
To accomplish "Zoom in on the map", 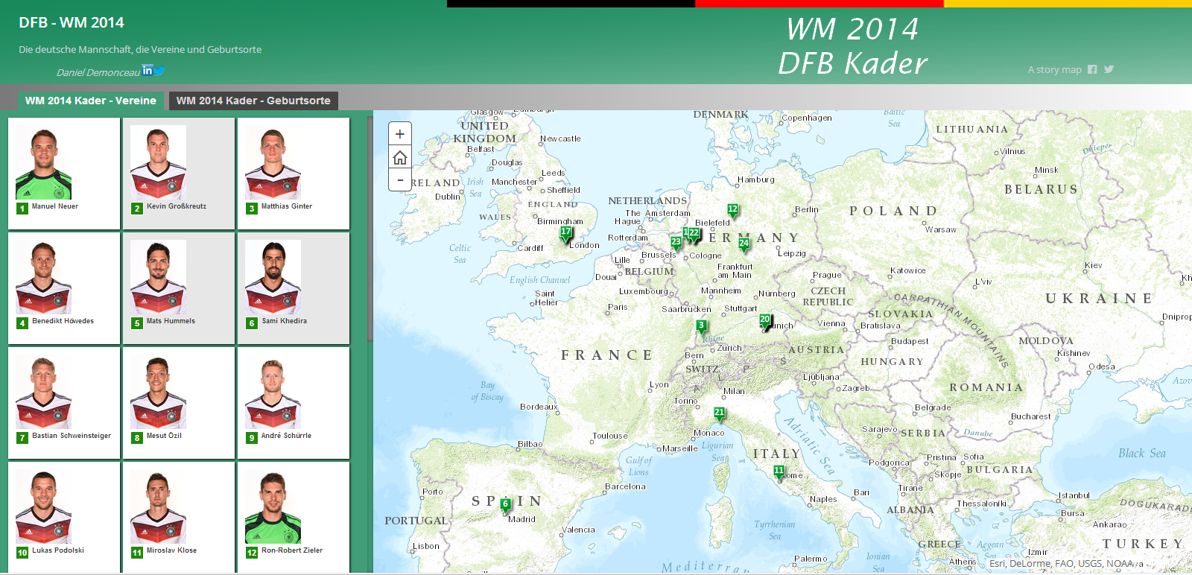I will [x=400, y=134].
